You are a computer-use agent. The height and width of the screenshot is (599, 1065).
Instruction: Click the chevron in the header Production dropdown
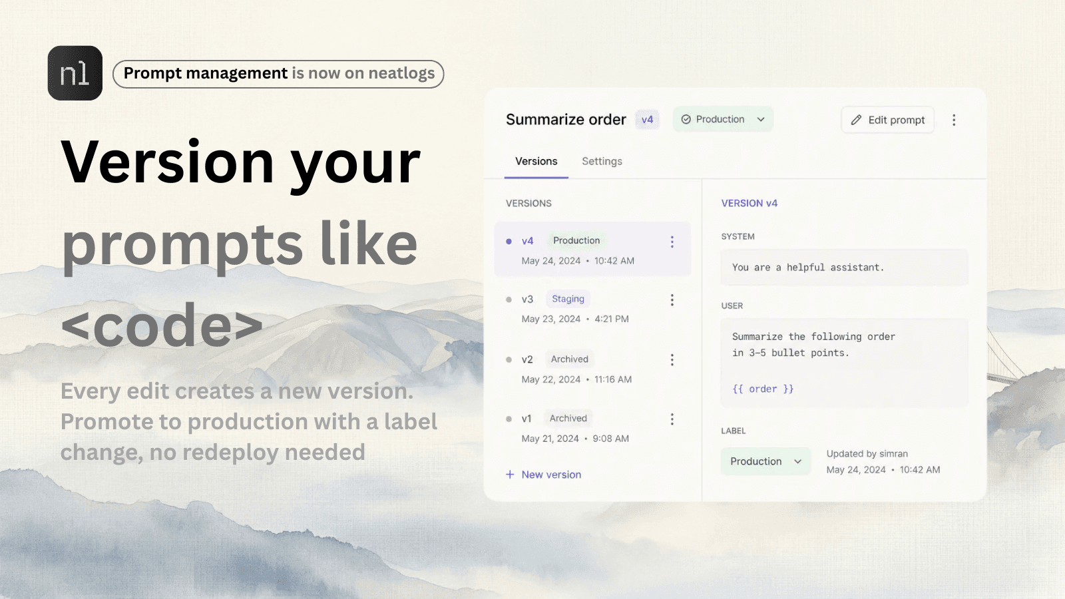tap(761, 119)
